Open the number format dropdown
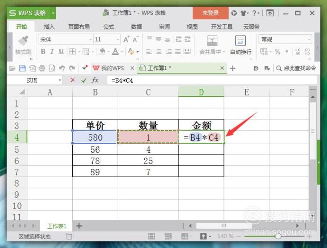 (309, 39)
